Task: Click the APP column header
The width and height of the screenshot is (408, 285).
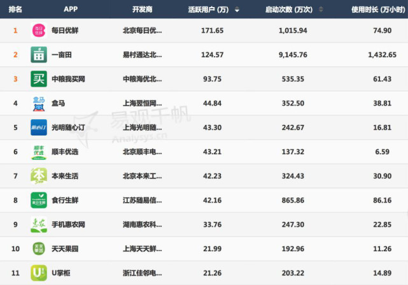Action: pyautogui.click(x=71, y=9)
